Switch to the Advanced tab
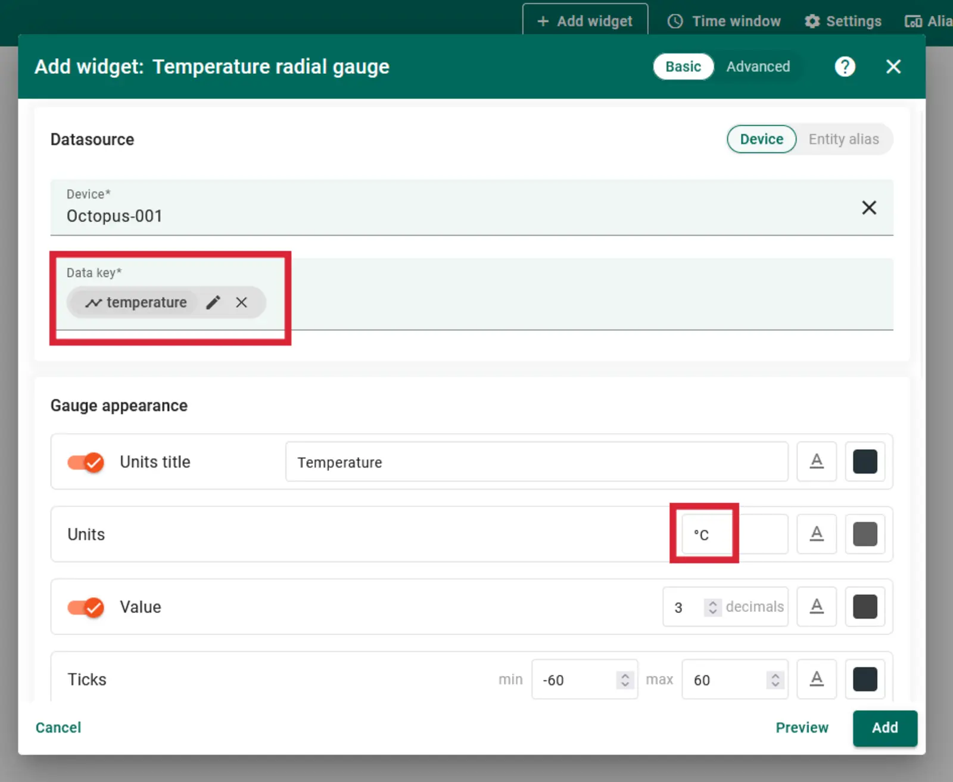Screen dimensions: 953x782 pos(758,67)
